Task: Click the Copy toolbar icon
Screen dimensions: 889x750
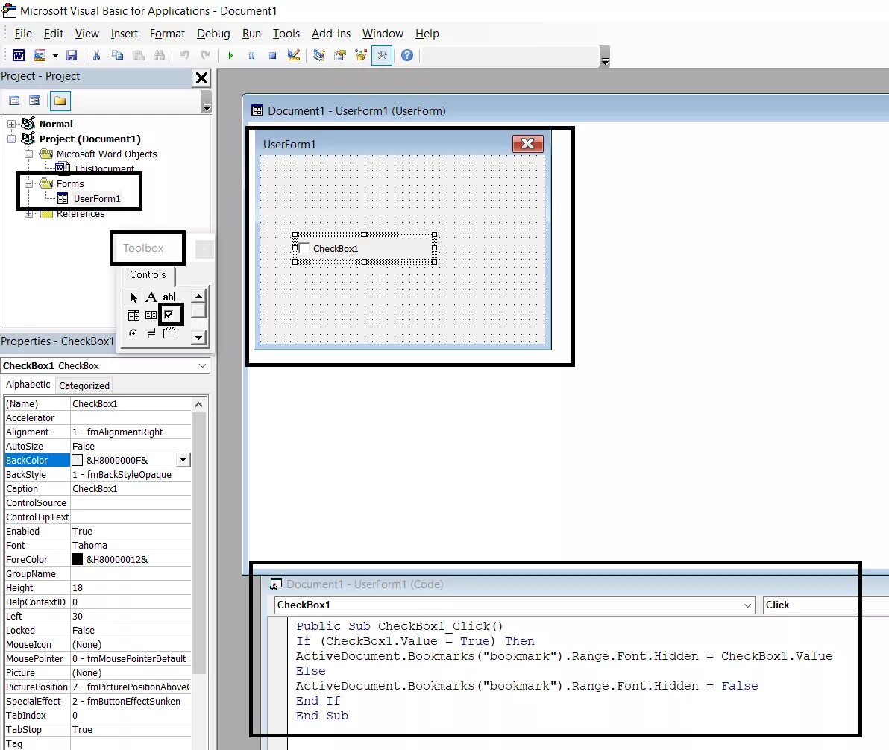Action: (117, 55)
